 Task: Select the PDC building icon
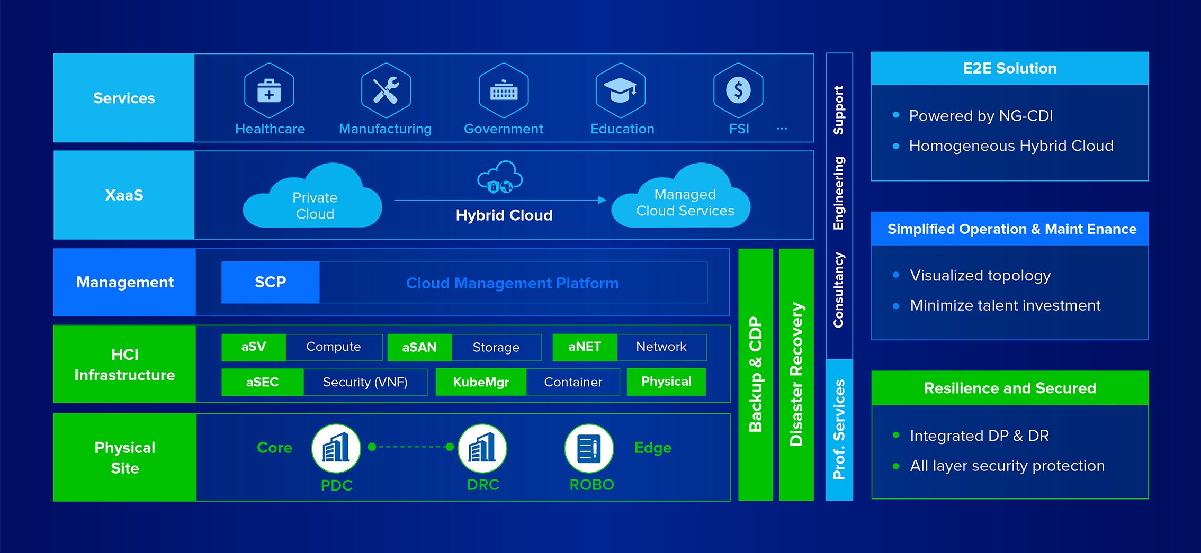pos(336,448)
